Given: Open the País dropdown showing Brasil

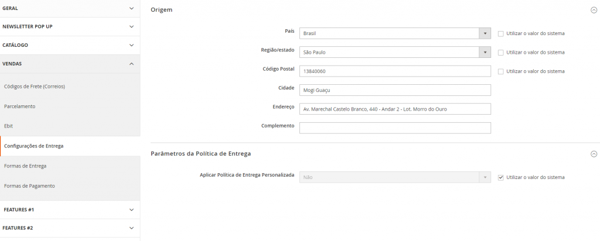Looking at the screenshot, I should [x=395, y=33].
